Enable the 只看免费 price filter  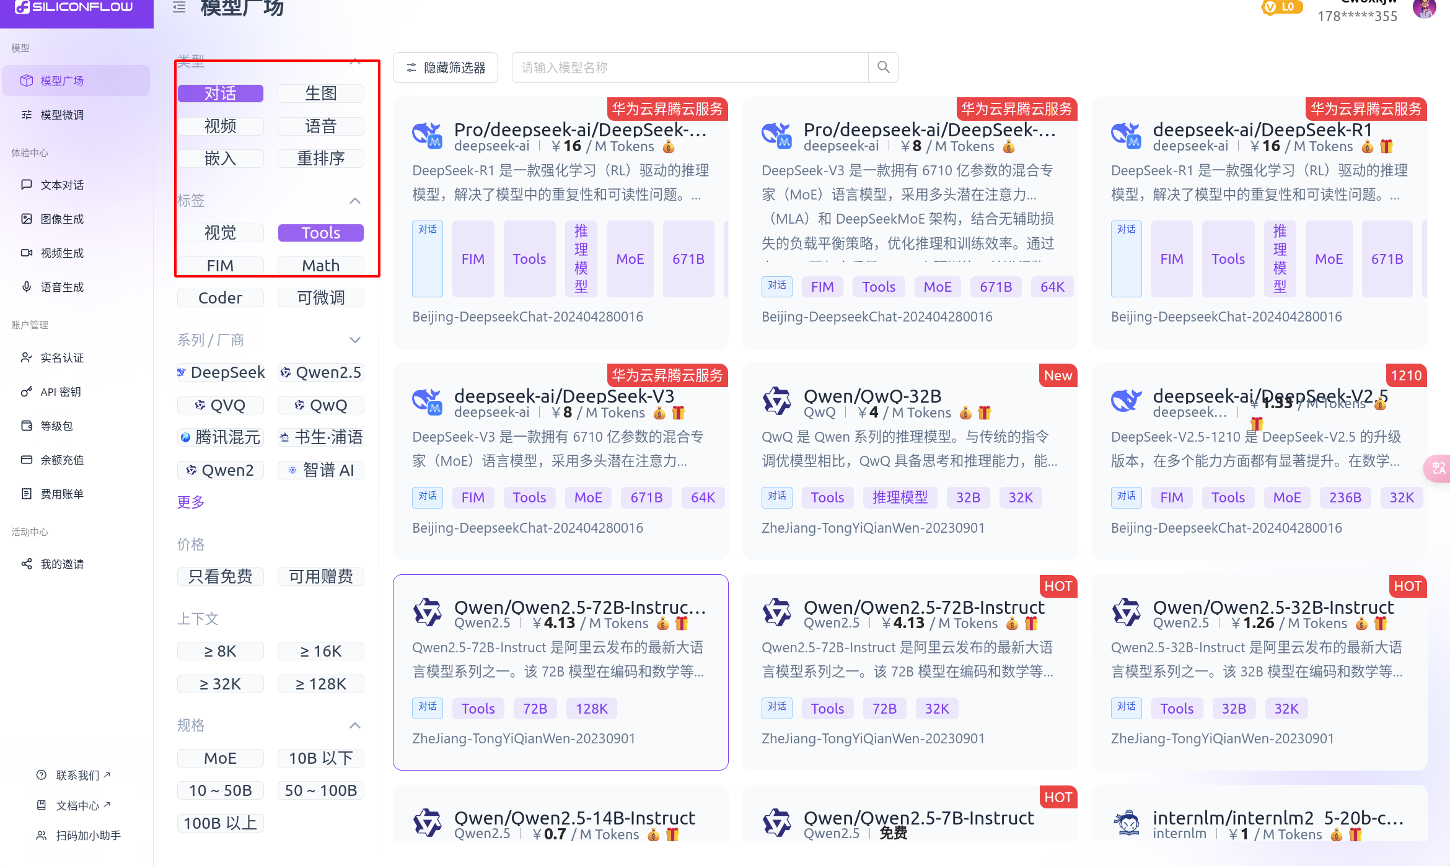click(220, 577)
